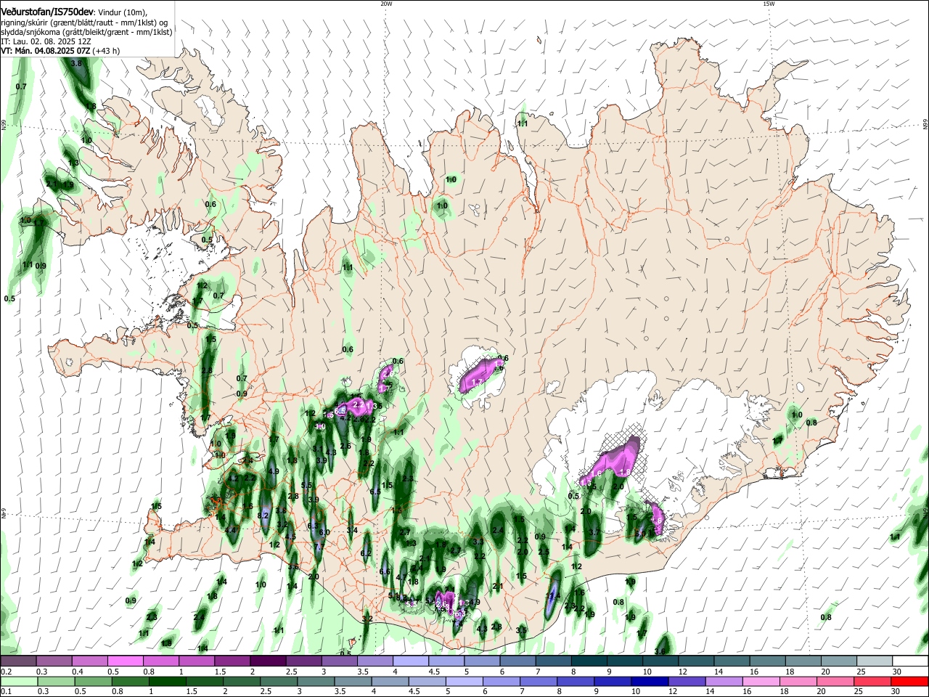Pick the darkest green 1 swatch, lower legend row
Screen dimensions: 929x697
[167, 681]
